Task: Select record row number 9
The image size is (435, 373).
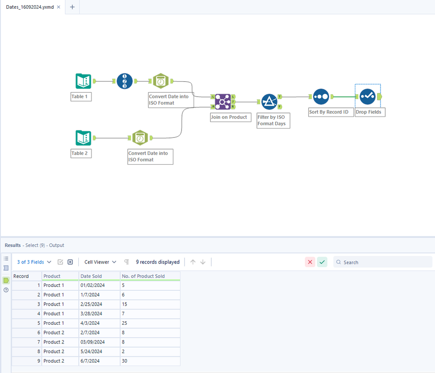Action: tap(27, 361)
